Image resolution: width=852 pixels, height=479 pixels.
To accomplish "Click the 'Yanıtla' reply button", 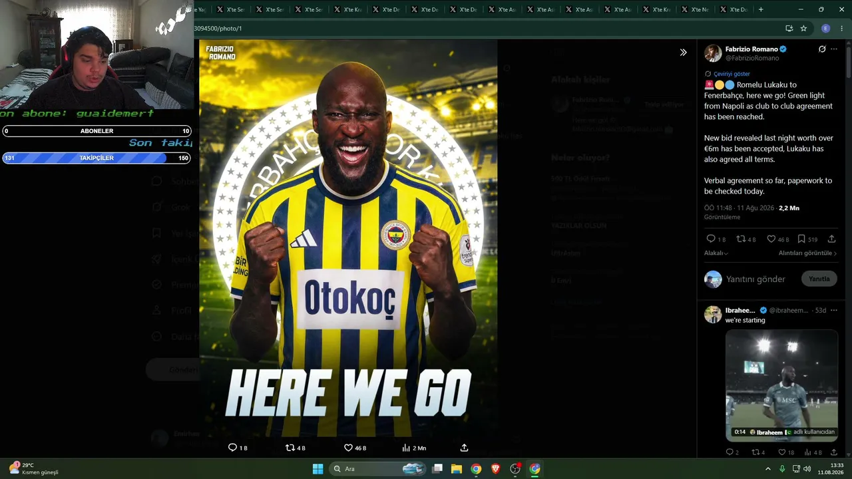I will [819, 279].
